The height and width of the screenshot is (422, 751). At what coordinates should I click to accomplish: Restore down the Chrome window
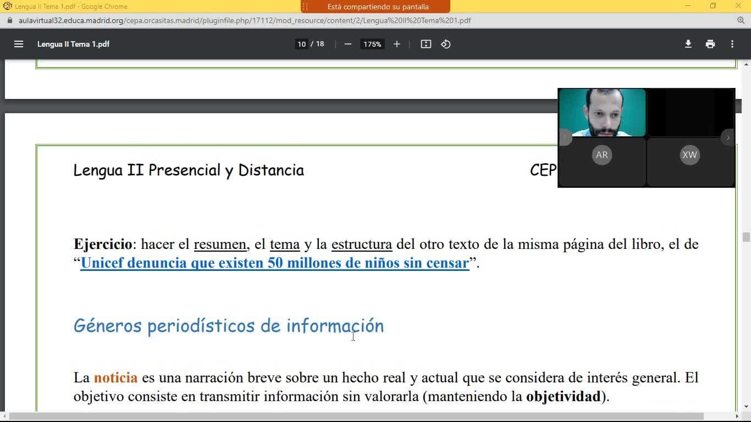coord(713,6)
